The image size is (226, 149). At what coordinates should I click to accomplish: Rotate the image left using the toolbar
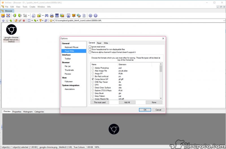point(15,16)
